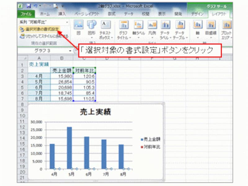
Task: Click the select-all corner of the worksheet
Action: coord(23,58)
